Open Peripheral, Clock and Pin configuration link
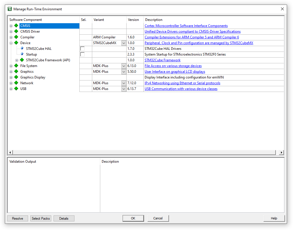This screenshot has width=293, height=230. (x=199, y=43)
